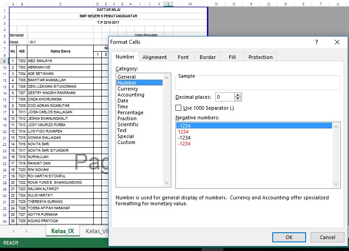The width and height of the screenshot is (349, 251).
Task: Select column A header
Action: coord(13,4)
